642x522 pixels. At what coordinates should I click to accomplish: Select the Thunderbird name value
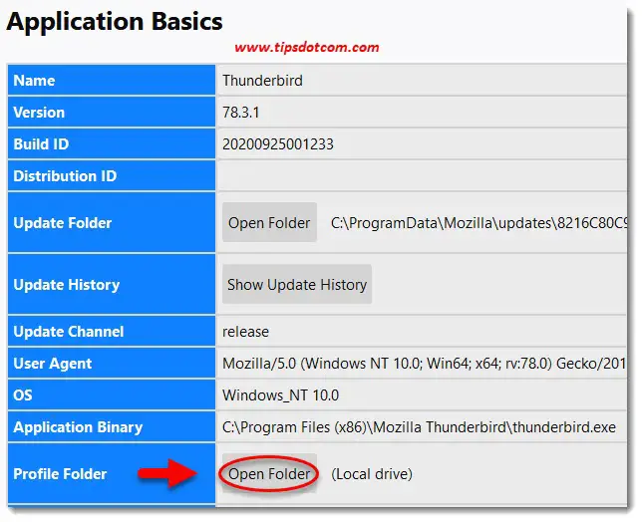[262, 80]
